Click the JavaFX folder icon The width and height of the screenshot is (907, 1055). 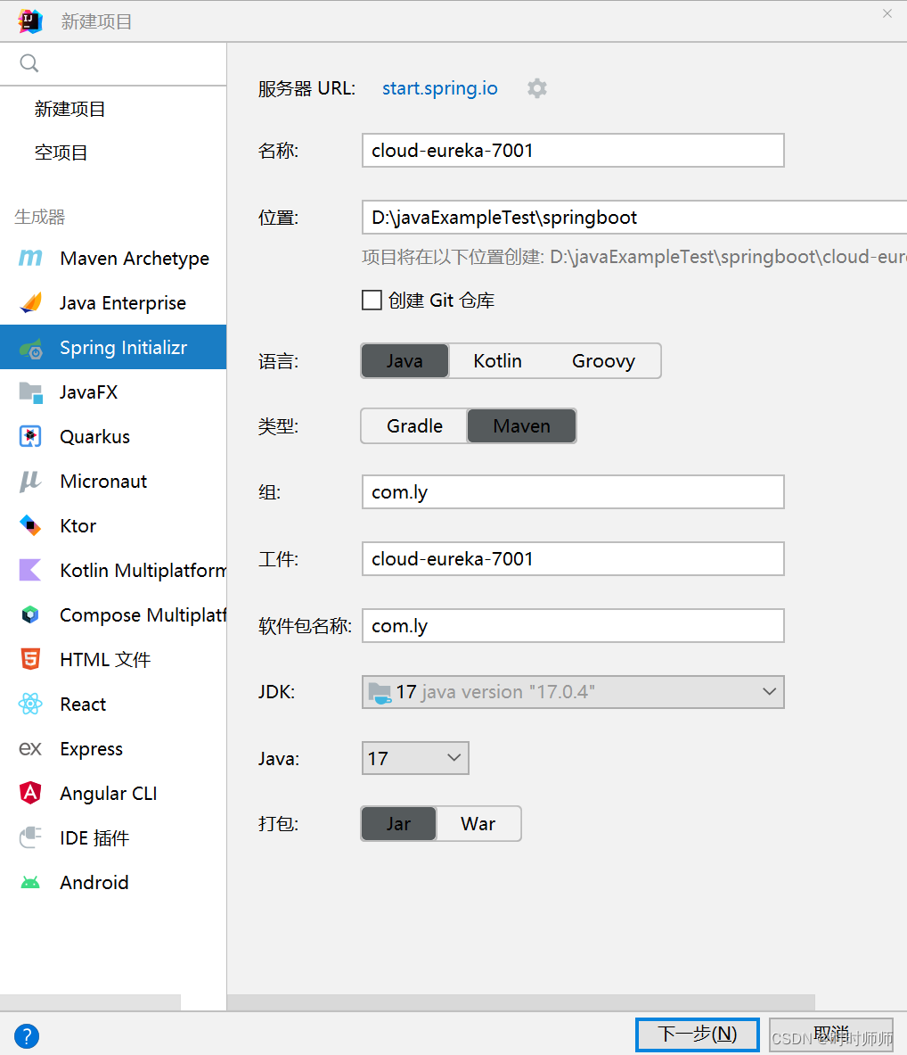click(30, 392)
